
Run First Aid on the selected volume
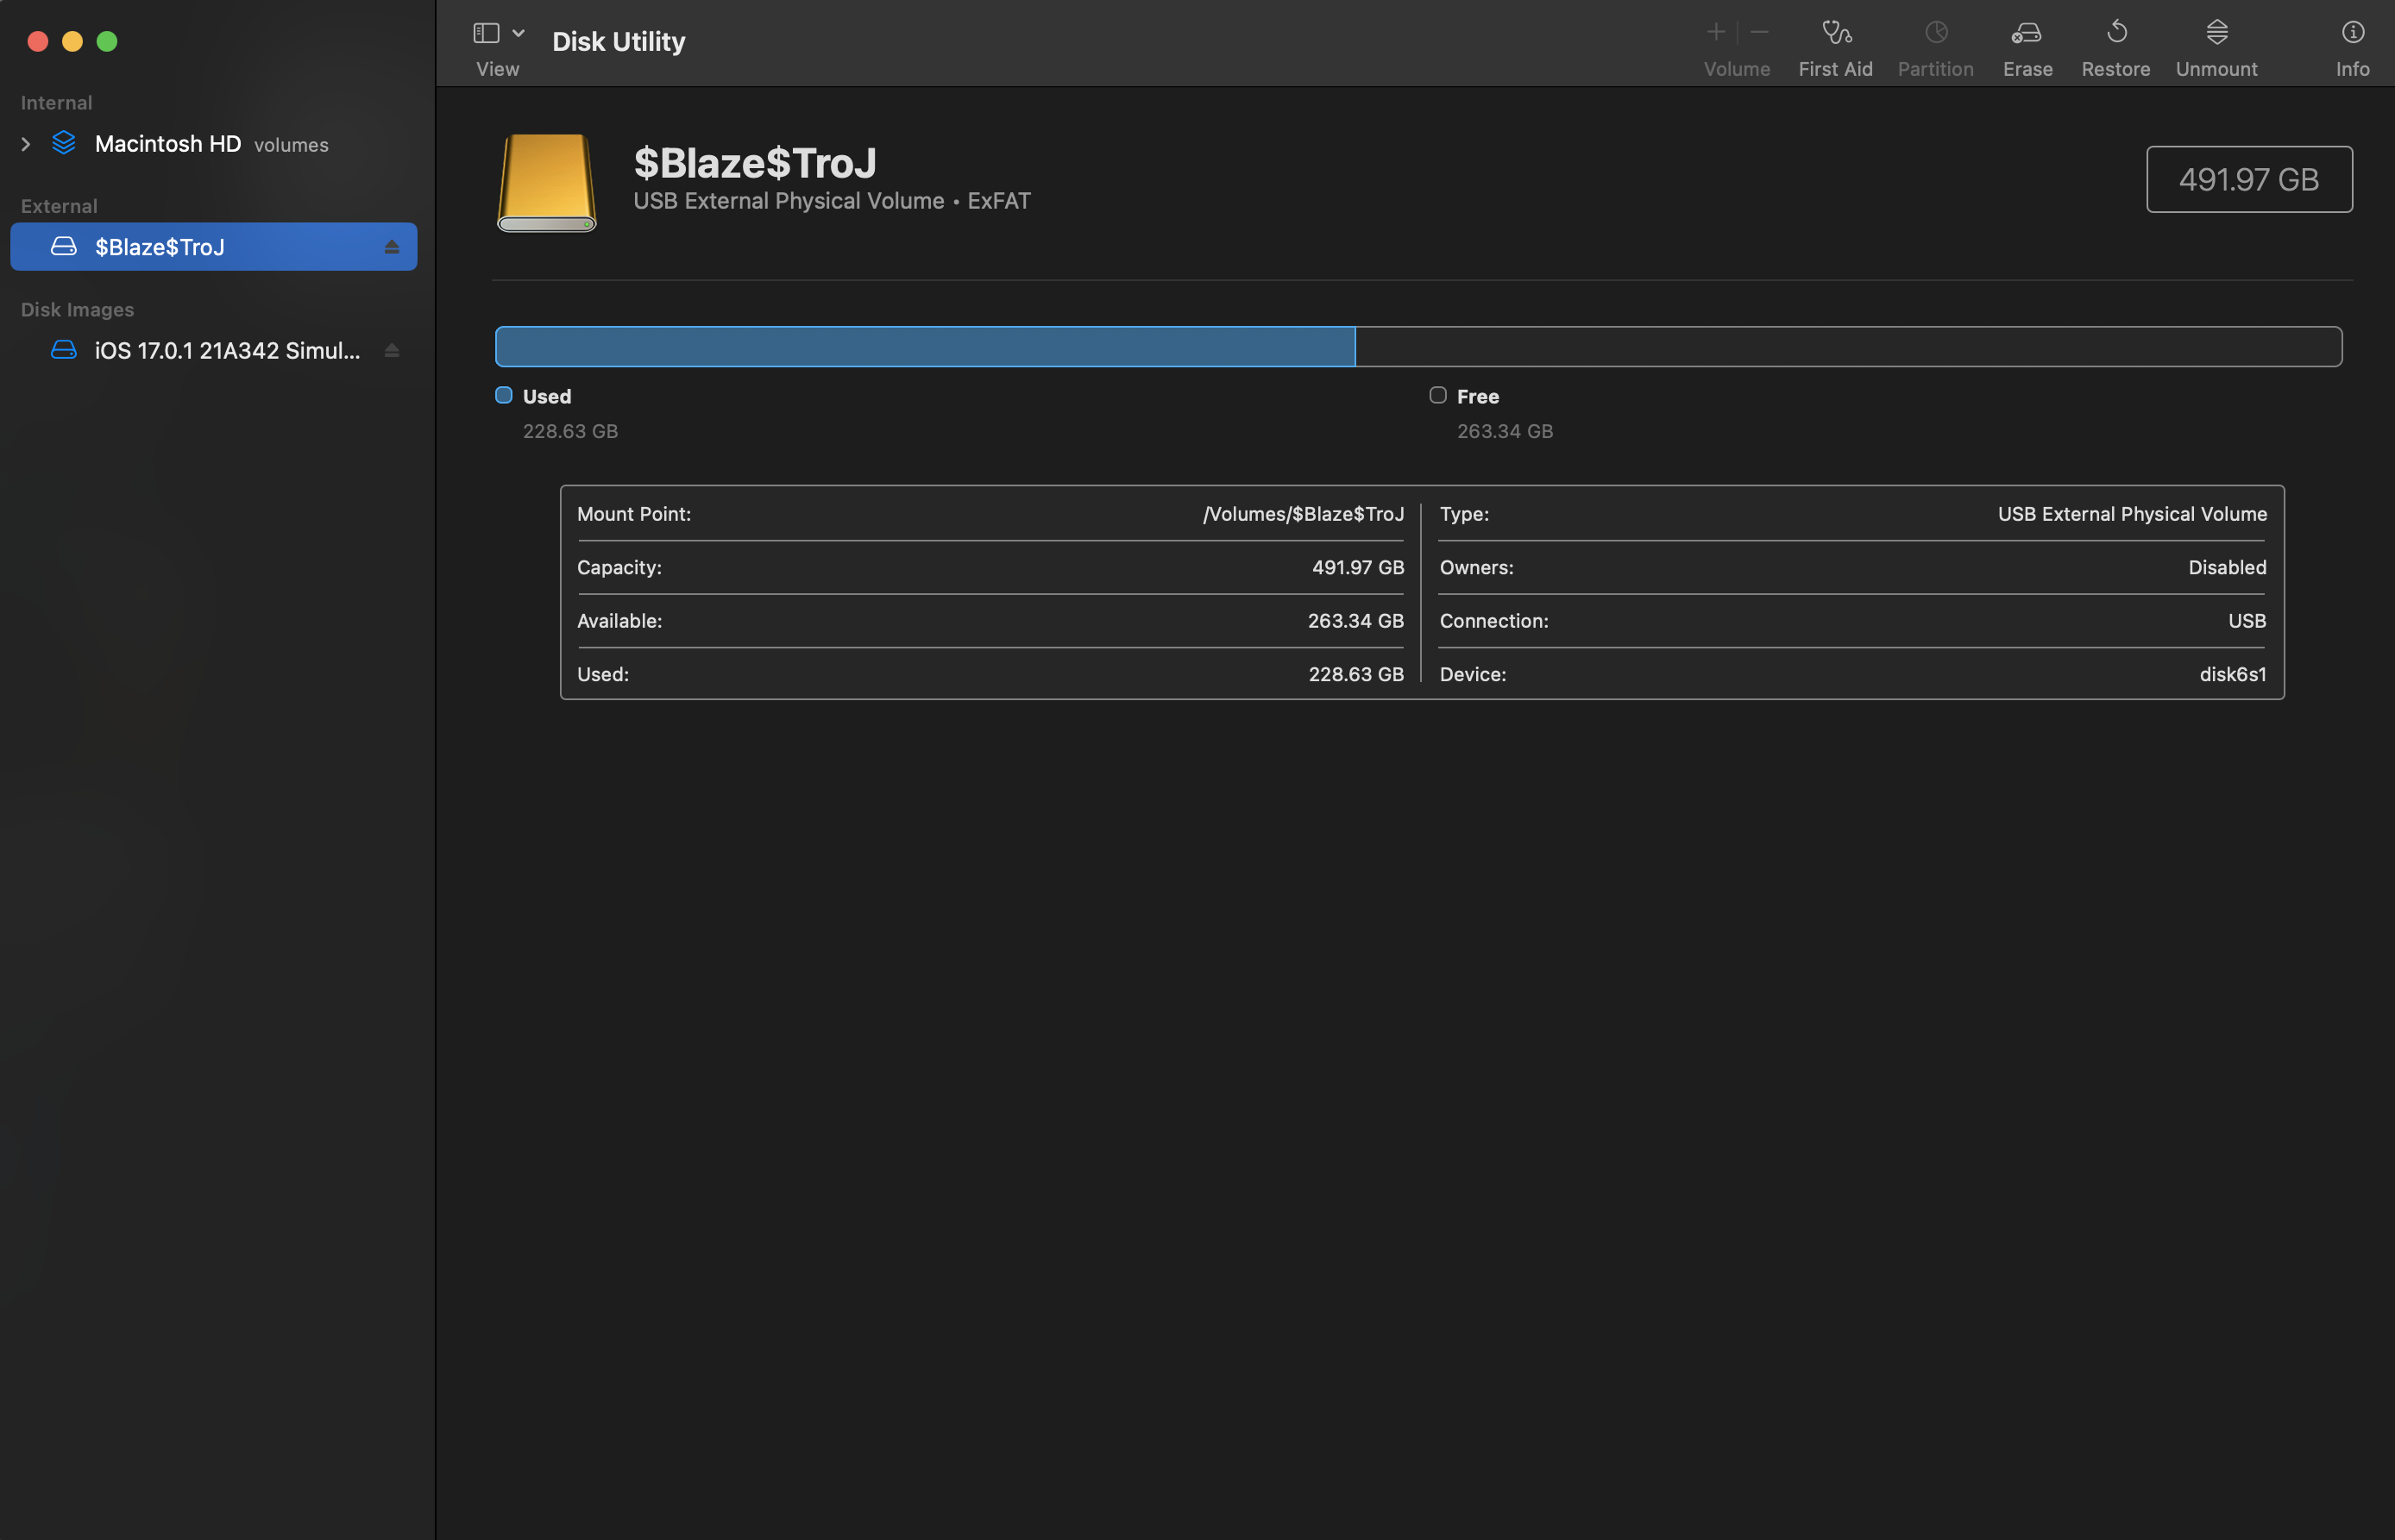1836,34
